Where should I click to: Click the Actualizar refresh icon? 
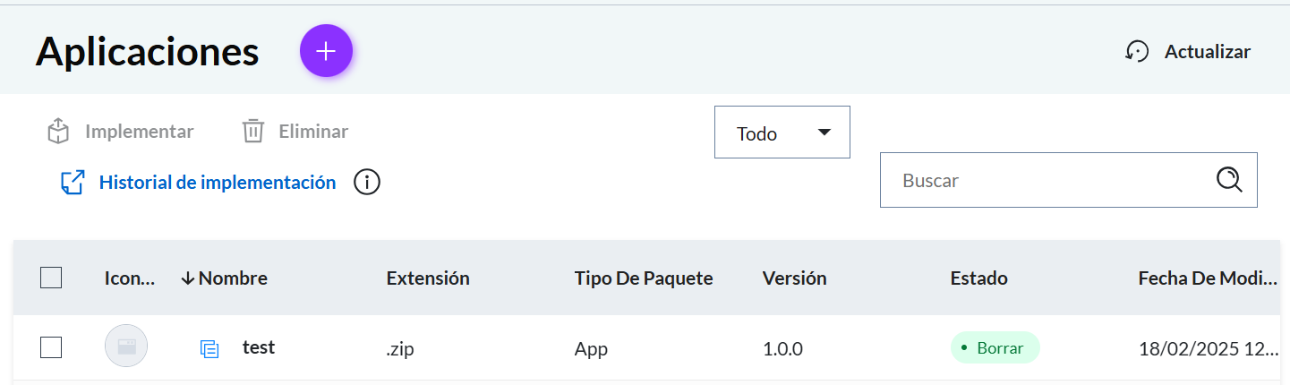pyautogui.click(x=1137, y=52)
